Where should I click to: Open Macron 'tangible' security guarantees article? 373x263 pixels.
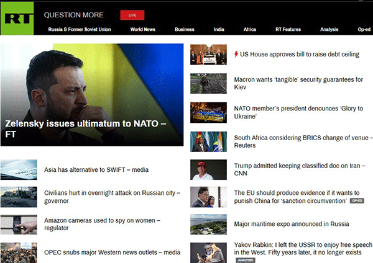tap(298, 83)
